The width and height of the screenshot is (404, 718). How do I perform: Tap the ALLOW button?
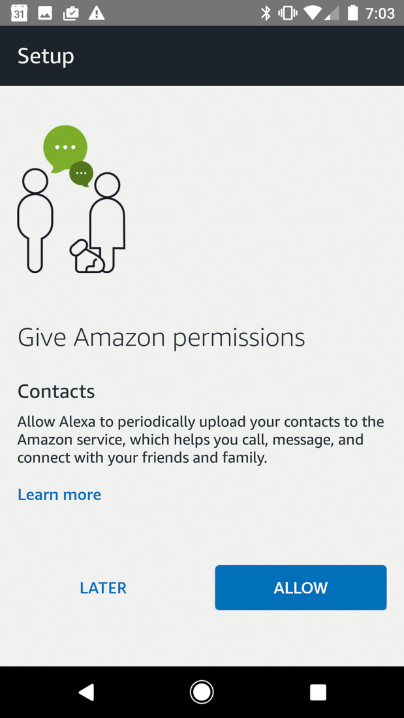(300, 587)
